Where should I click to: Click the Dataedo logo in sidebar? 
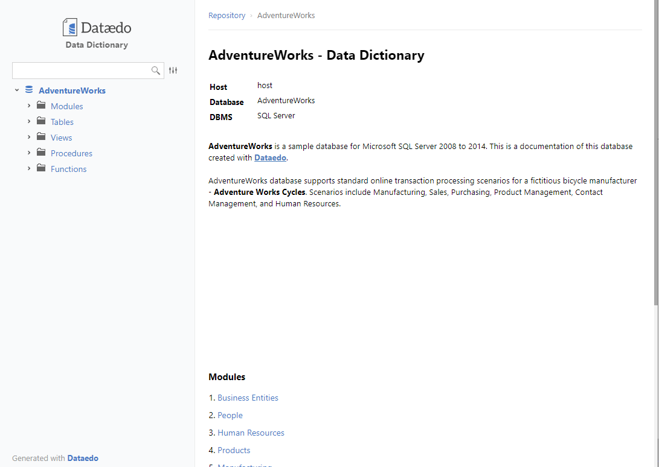[x=97, y=28]
